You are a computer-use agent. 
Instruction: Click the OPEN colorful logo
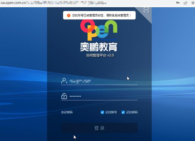tap(99, 30)
